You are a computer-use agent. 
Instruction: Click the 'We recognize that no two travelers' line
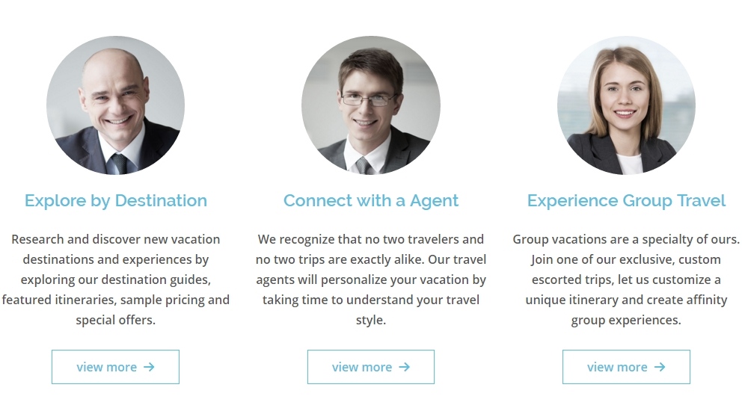(x=371, y=239)
